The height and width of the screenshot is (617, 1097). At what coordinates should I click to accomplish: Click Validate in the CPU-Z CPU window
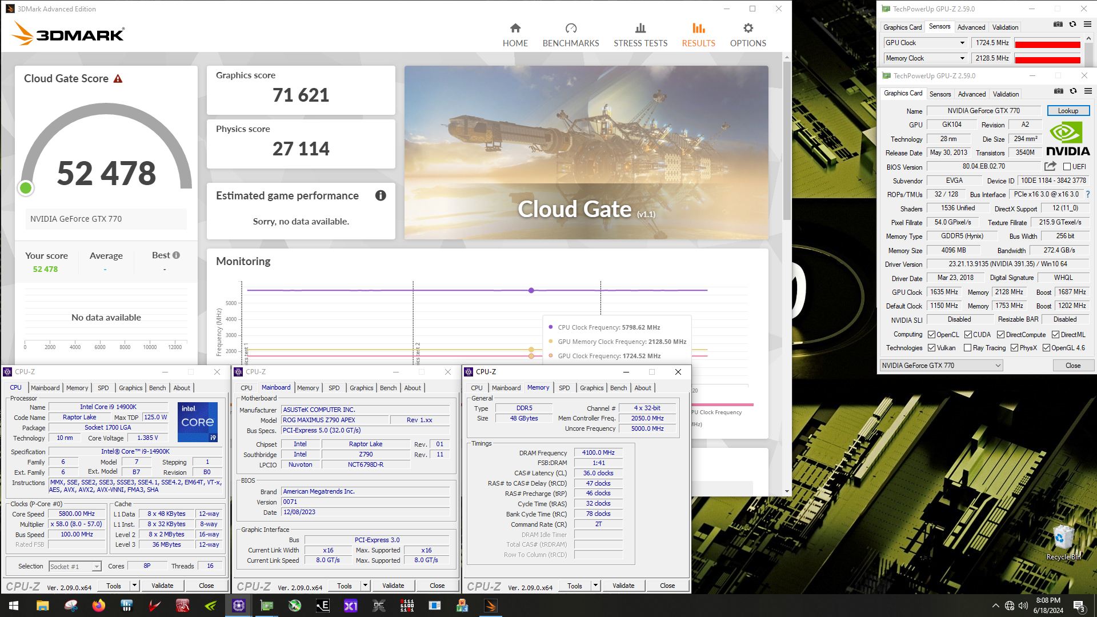[x=162, y=586]
